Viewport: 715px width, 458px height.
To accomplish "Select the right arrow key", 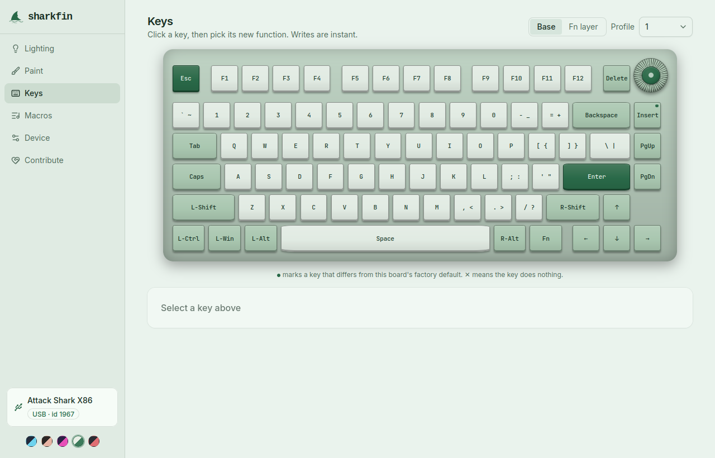I will 647,238.
